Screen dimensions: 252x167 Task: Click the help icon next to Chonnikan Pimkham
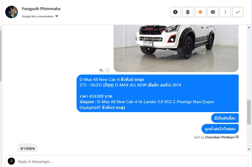[x=237, y=137]
